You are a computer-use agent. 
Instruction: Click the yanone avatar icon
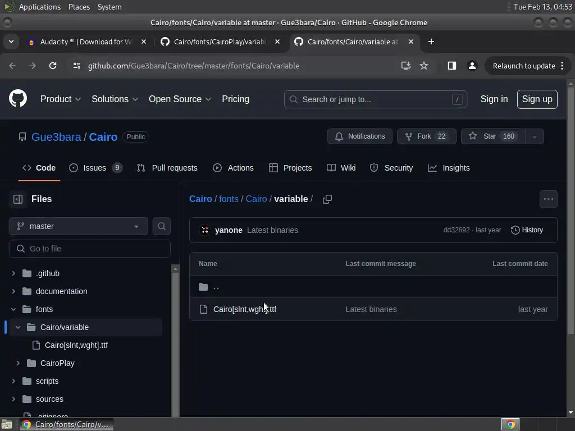coord(205,230)
